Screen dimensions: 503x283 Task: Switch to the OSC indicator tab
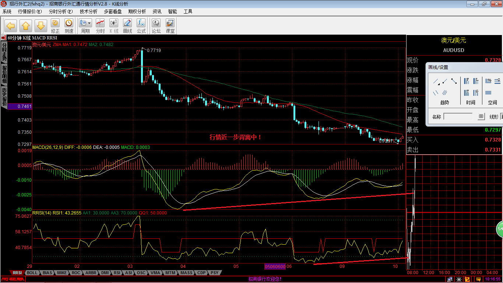click(x=141, y=273)
